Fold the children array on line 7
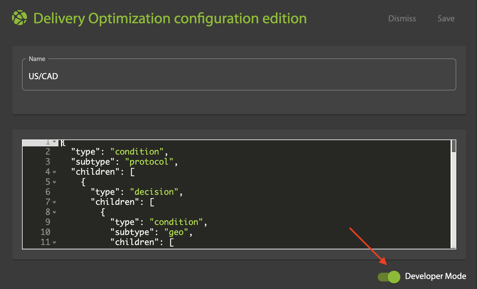This screenshot has height=289, width=477. pos(54,202)
